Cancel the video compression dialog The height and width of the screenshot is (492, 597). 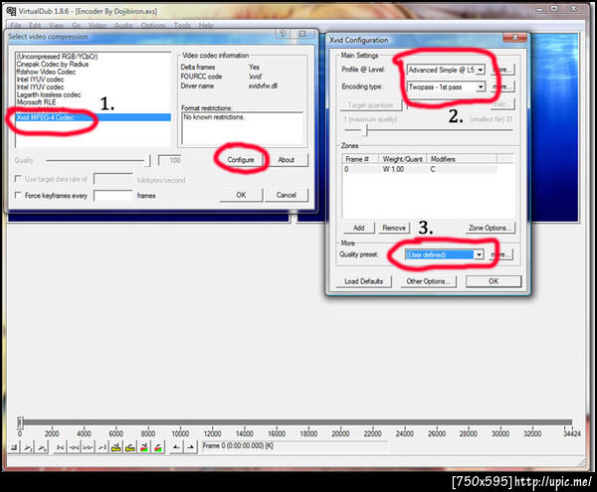click(287, 195)
